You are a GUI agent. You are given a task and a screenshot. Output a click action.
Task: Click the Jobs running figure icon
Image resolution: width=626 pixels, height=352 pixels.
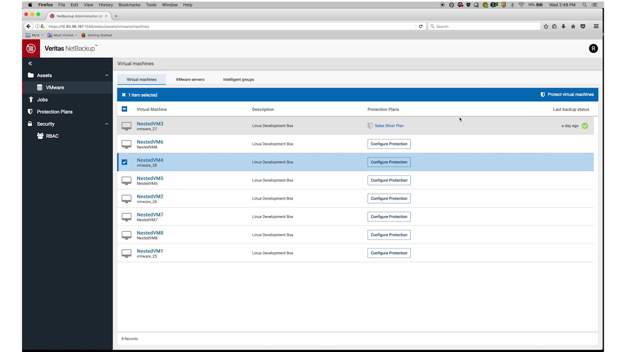point(31,100)
